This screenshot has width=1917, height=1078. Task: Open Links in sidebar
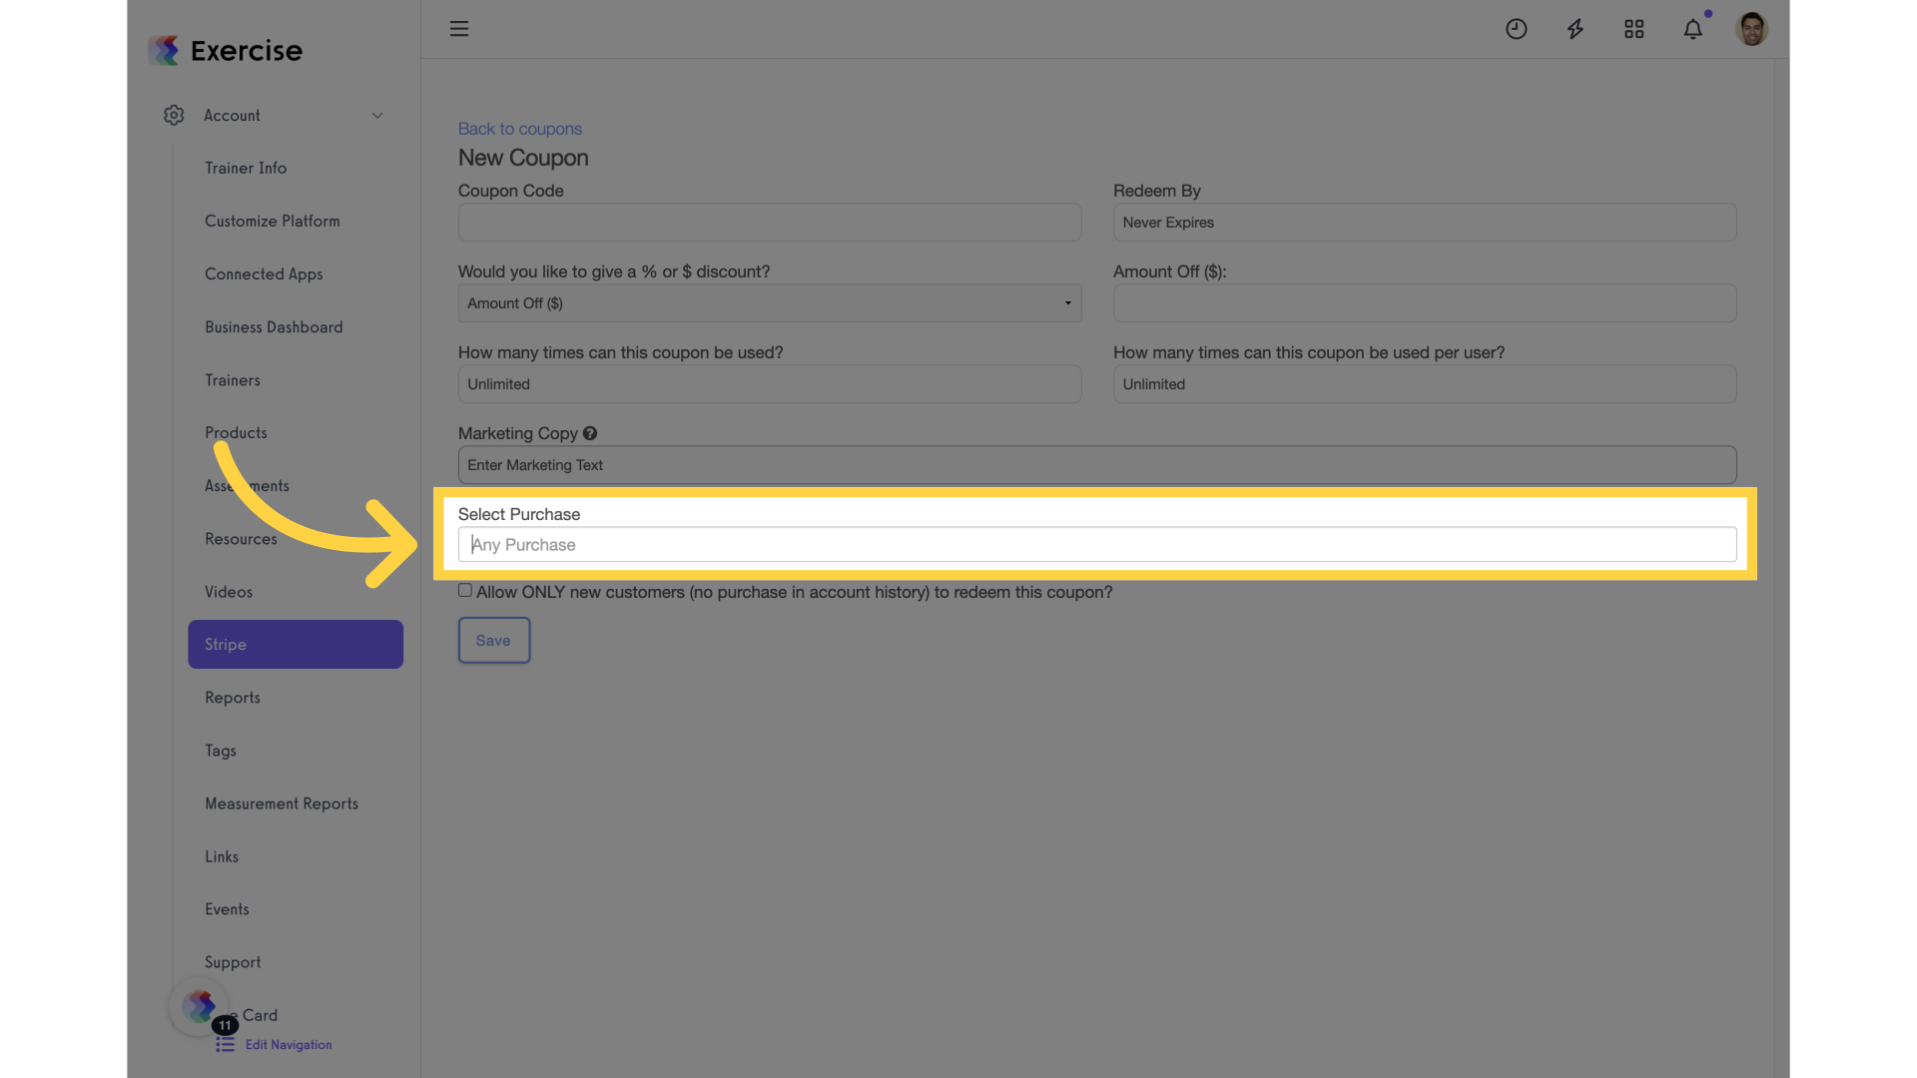pyautogui.click(x=222, y=856)
